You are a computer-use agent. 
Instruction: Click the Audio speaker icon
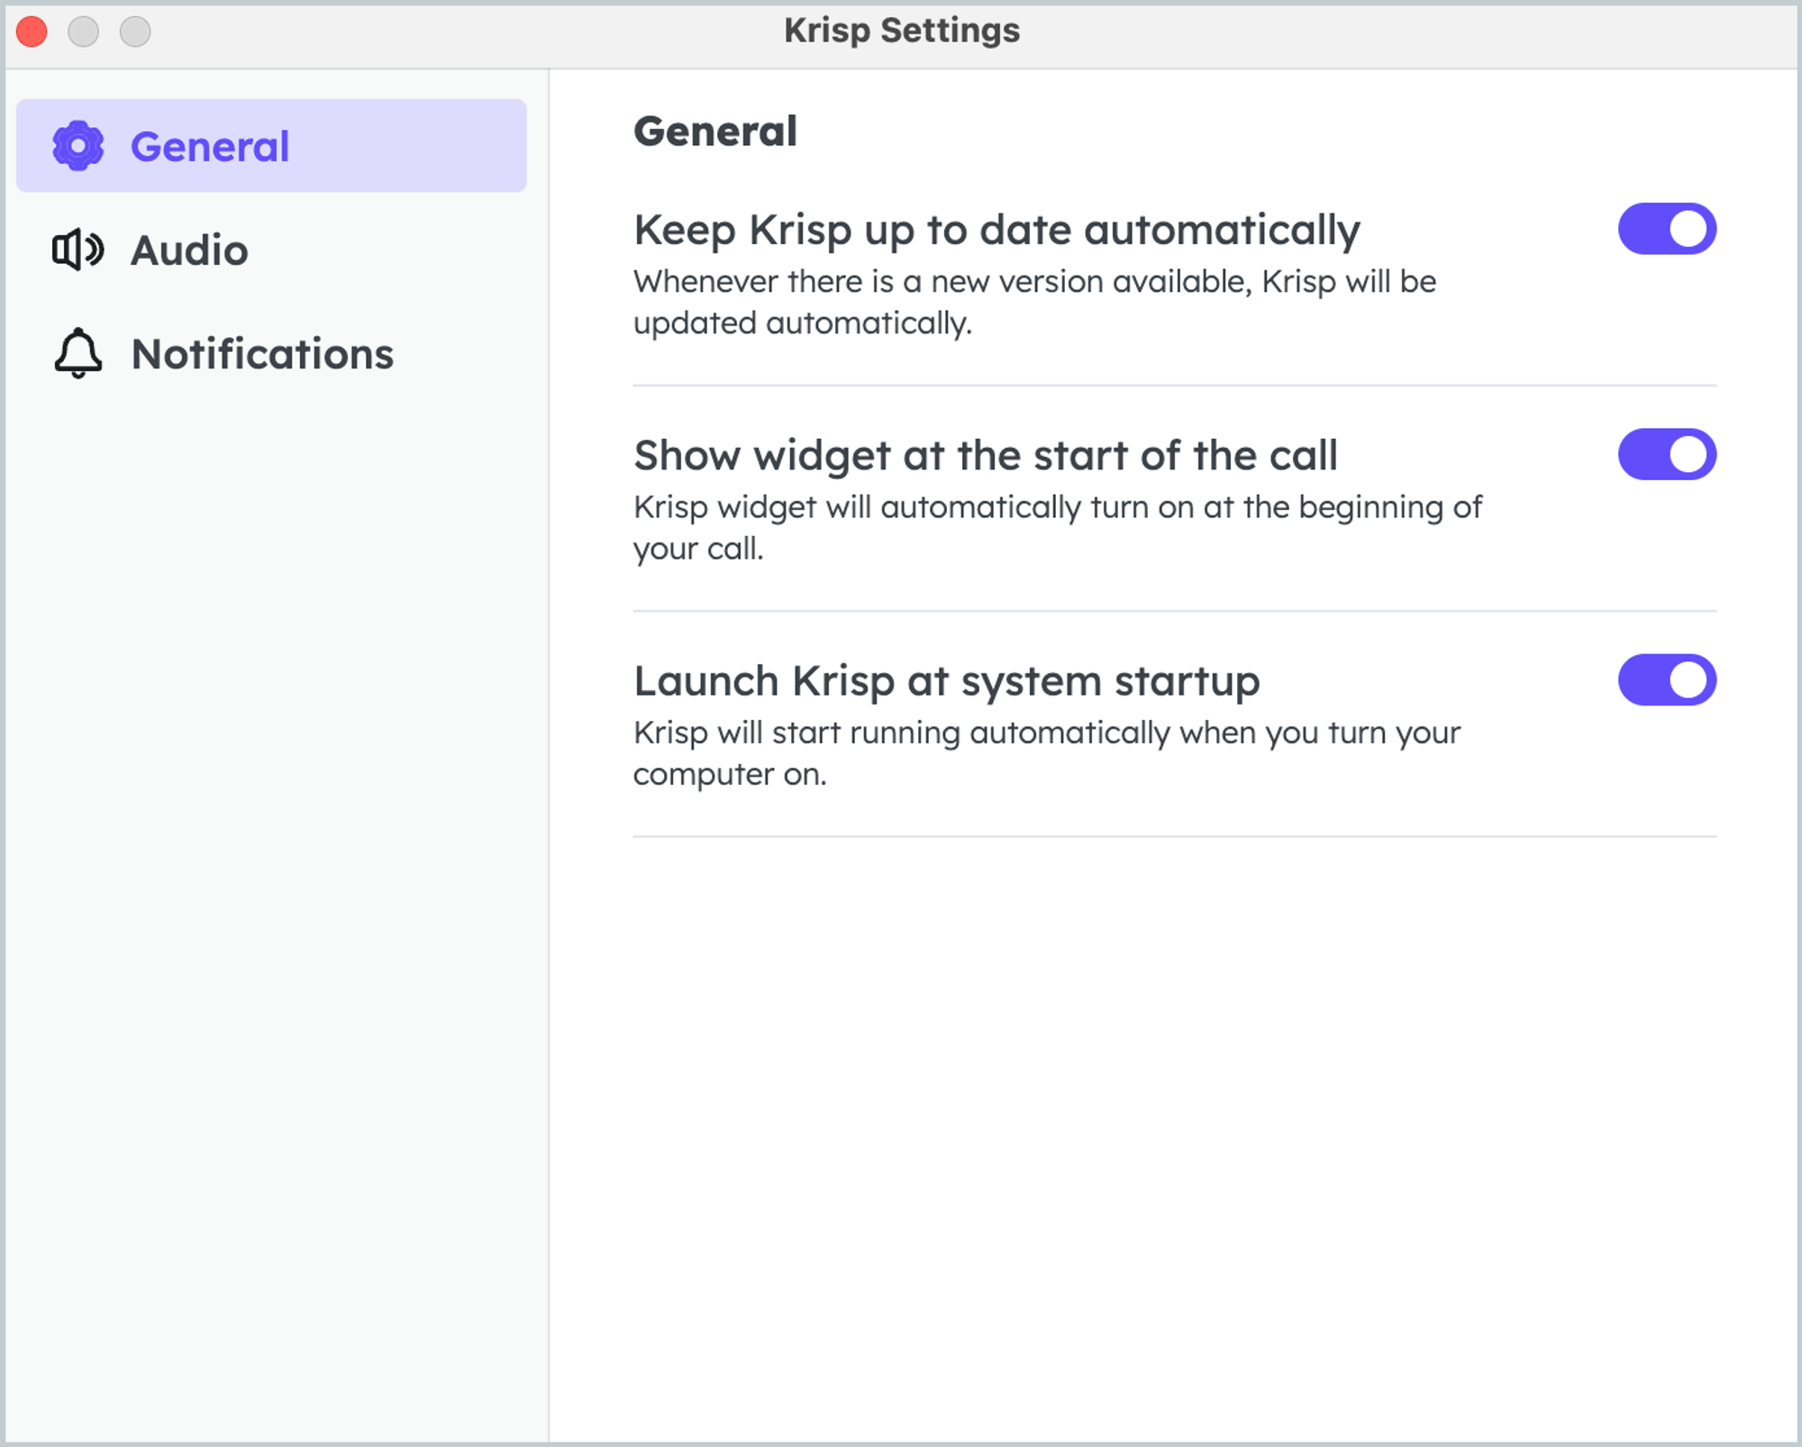78,250
